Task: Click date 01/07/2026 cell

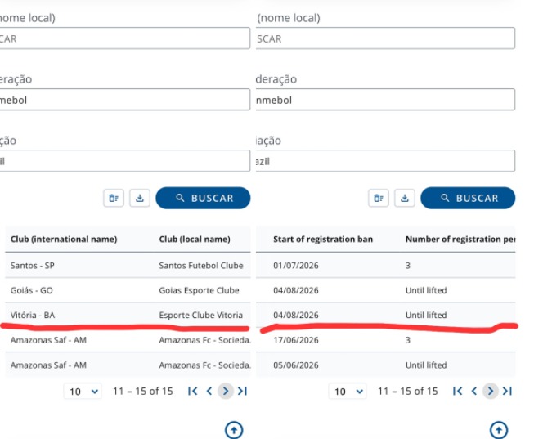Action: coord(296,265)
